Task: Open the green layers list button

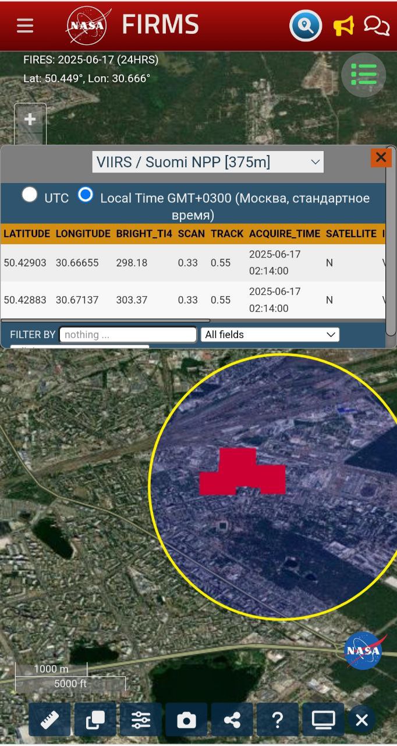Action: point(364,75)
